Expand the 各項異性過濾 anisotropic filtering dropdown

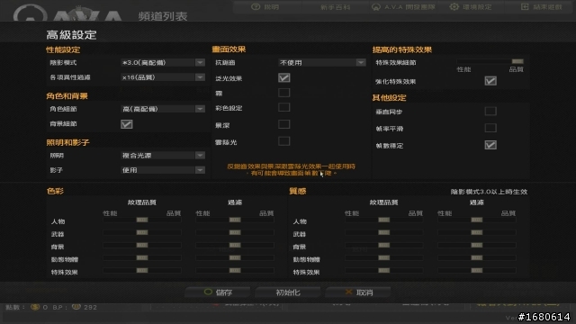click(163, 77)
